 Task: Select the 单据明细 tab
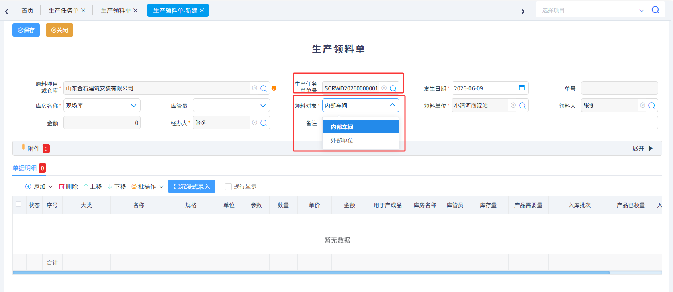coord(25,168)
